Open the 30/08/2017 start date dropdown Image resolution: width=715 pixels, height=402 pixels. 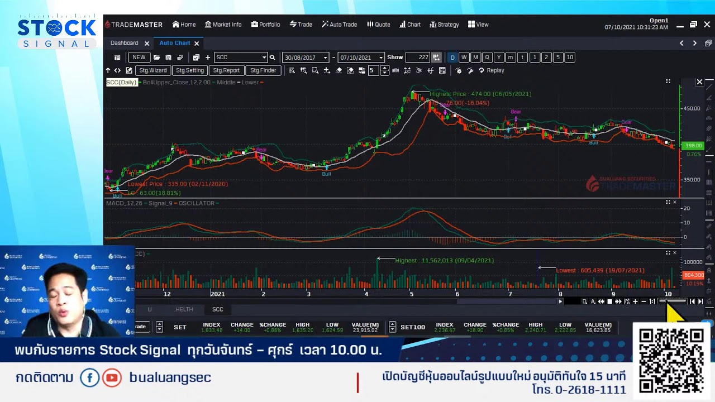325,58
